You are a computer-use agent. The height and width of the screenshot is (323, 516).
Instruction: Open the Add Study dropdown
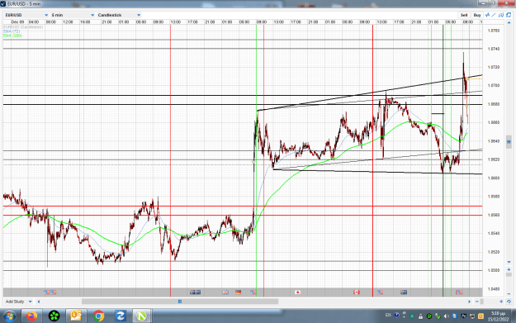[x=18, y=302]
